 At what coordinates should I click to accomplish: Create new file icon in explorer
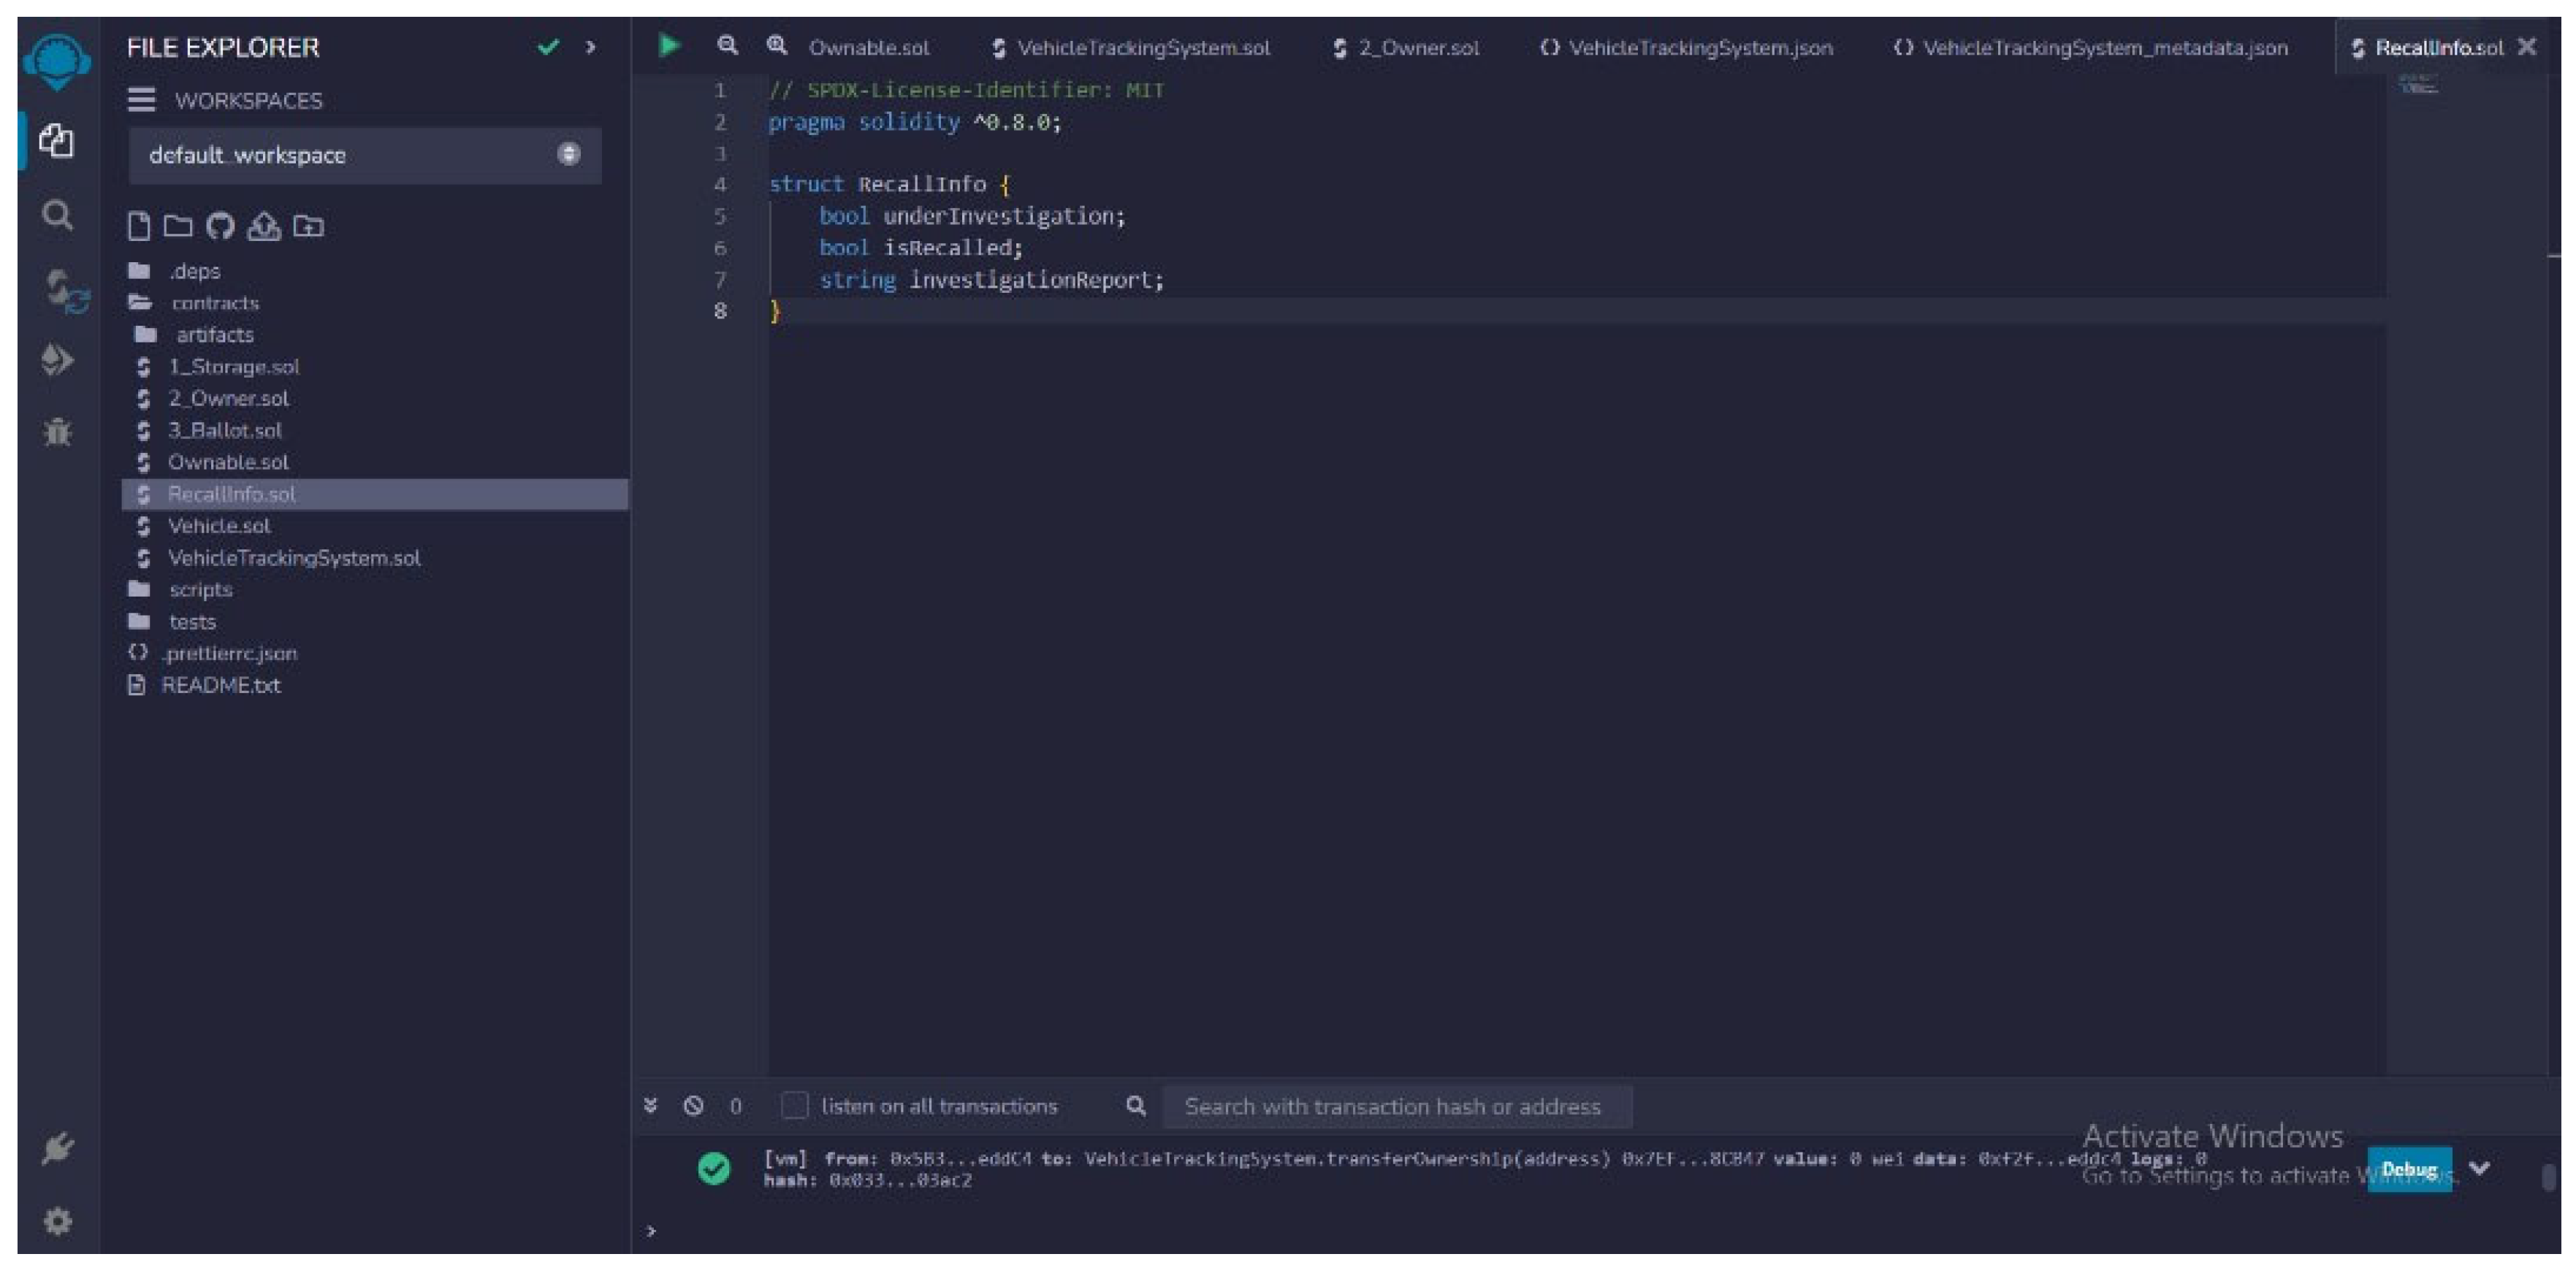point(139,227)
